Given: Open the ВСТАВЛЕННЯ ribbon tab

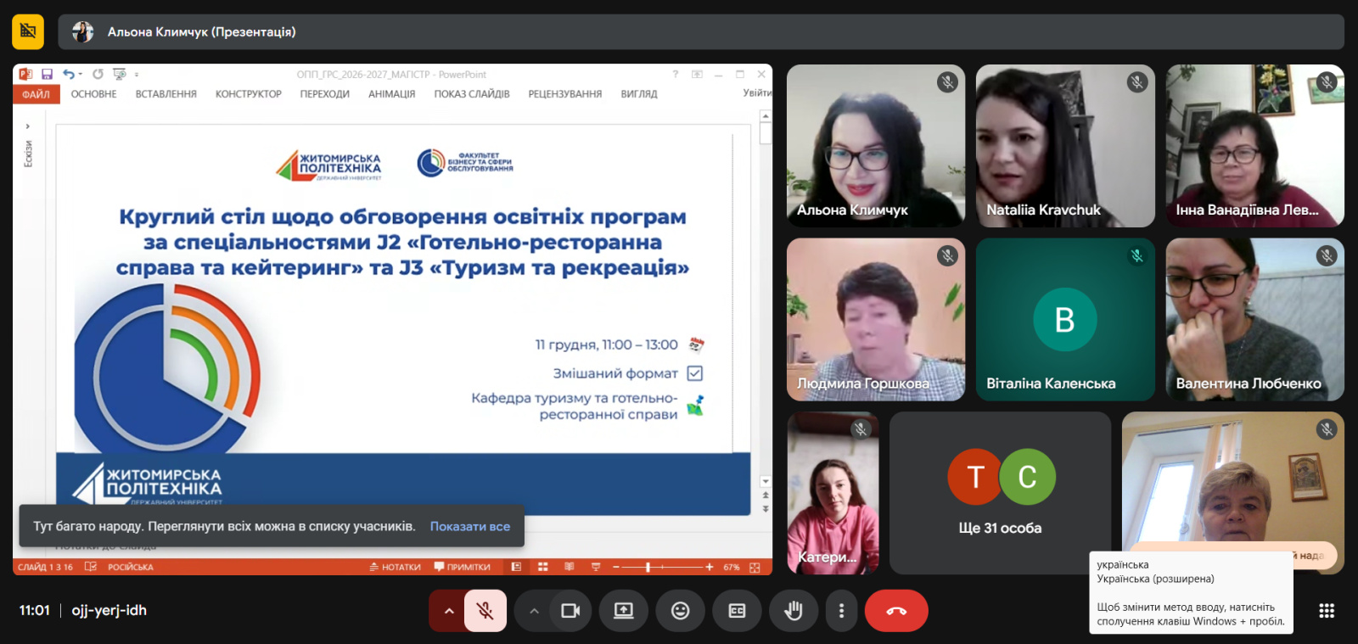Looking at the screenshot, I should click(166, 94).
